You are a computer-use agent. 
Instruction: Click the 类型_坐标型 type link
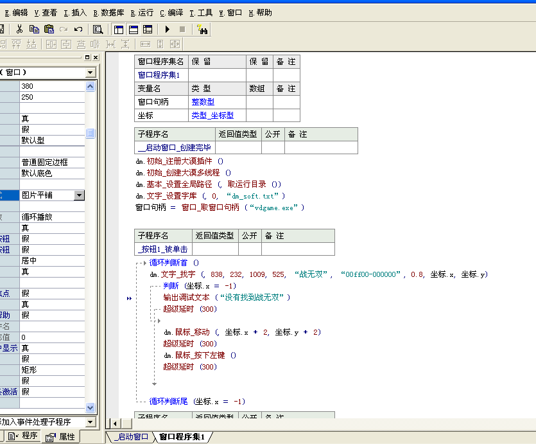(x=212, y=115)
